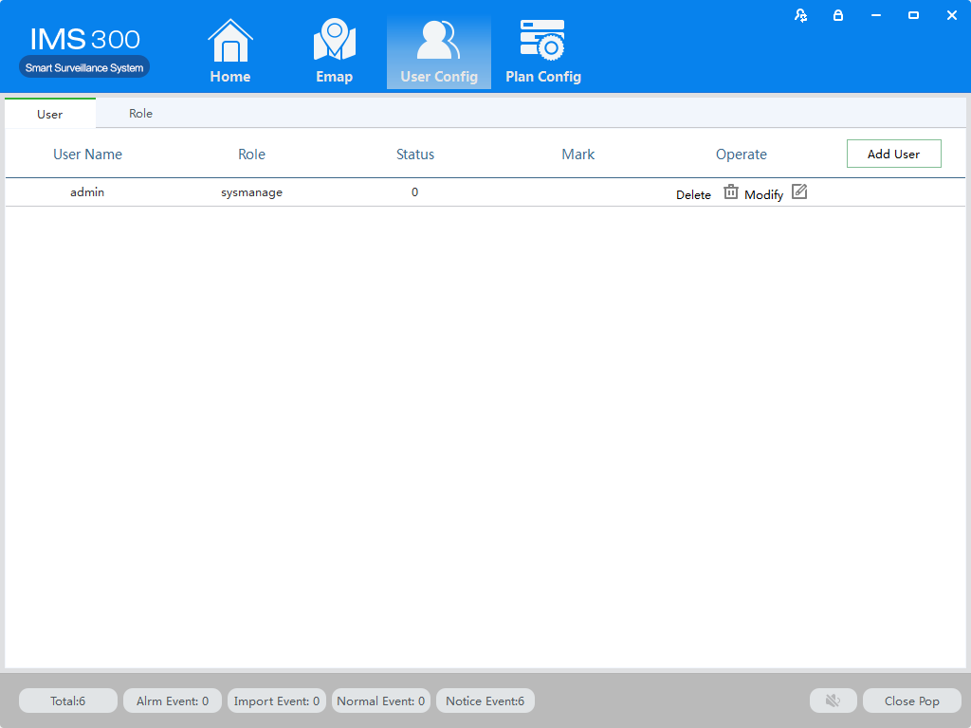The width and height of the screenshot is (971, 728).
Task: Select the User tab
Action: [50, 114]
